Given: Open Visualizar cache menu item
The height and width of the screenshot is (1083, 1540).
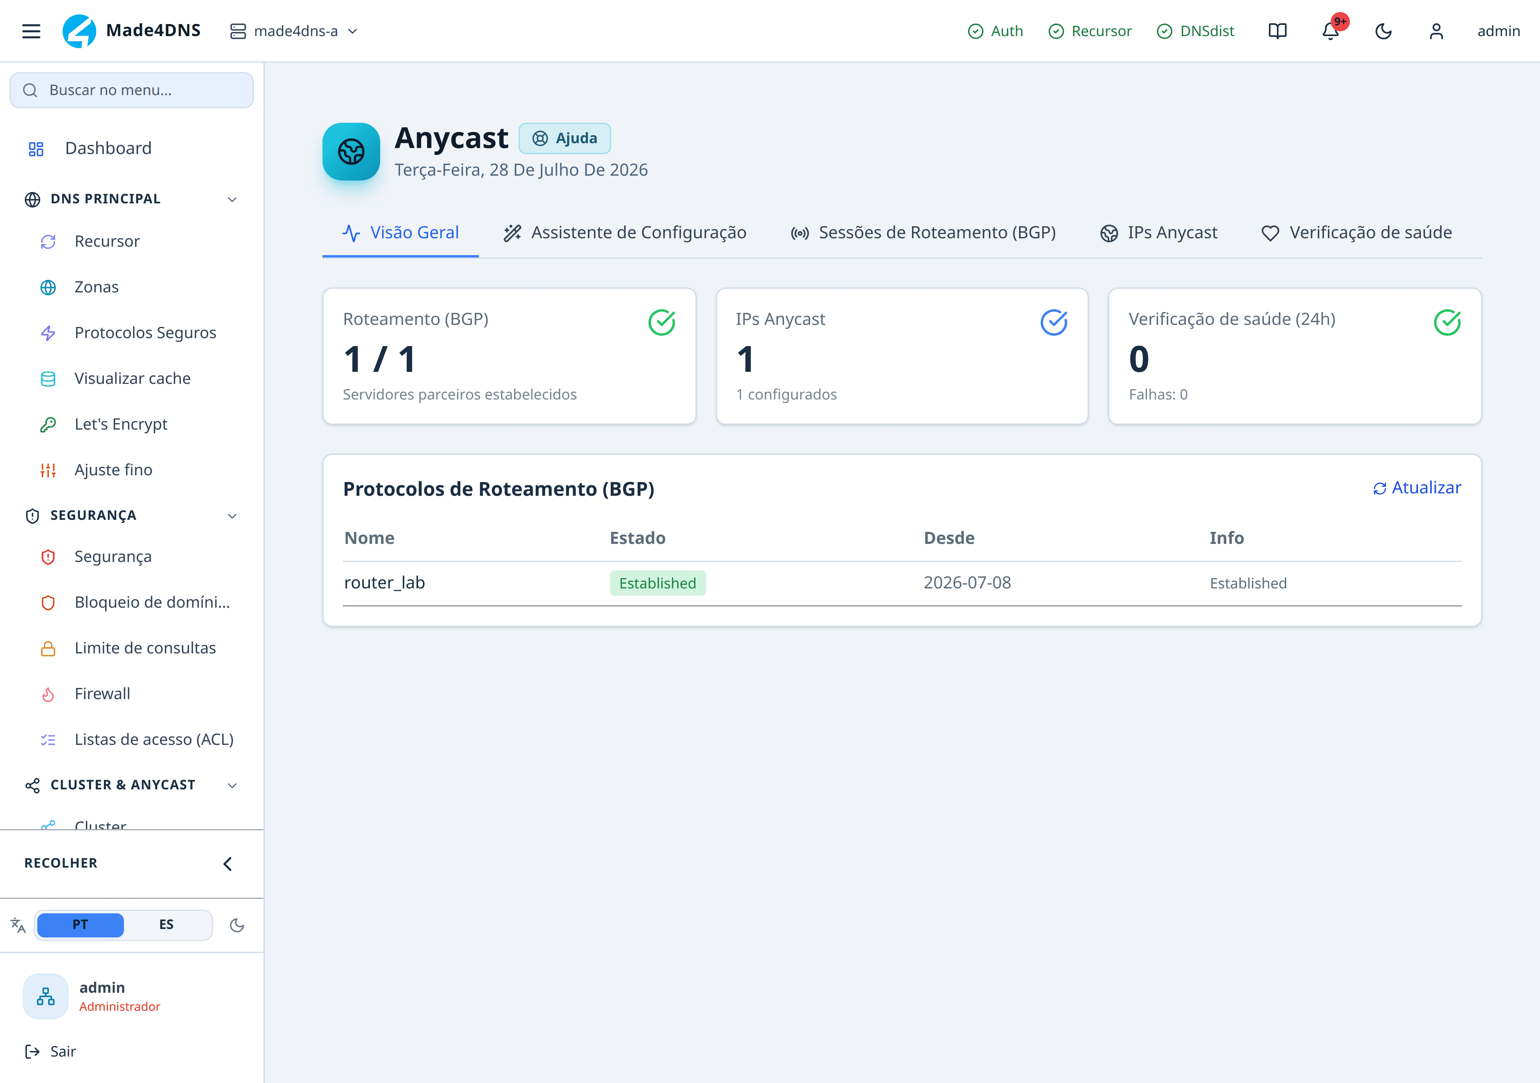Looking at the screenshot, I should 132,378.
